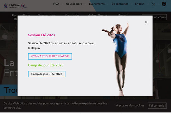The width and height of the screenshot is (171, 114).
Task: Close the Session Été 2023 popup
Action: (146, 22)
